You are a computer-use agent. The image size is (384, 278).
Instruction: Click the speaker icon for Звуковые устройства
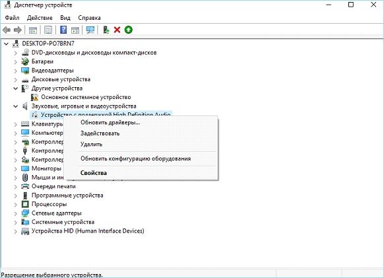pos(25,106)
